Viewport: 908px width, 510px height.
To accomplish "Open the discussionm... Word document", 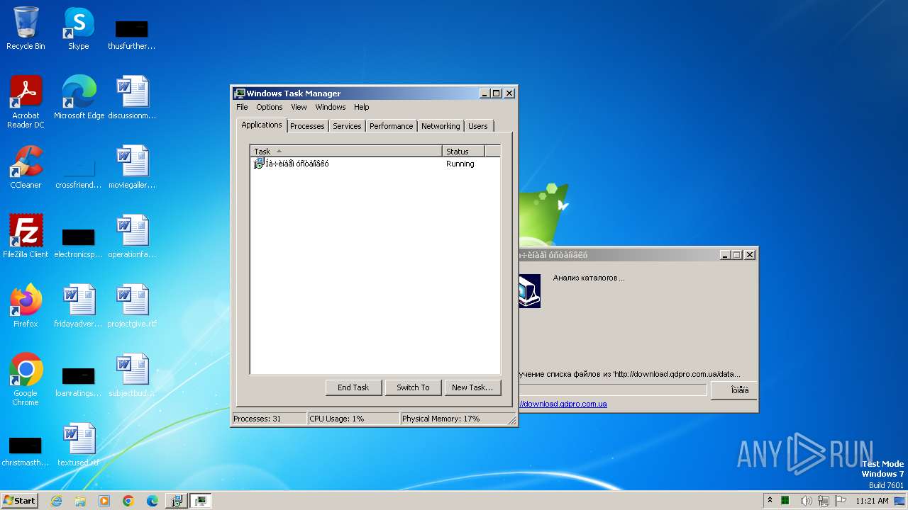I will (x=132, y=98).
